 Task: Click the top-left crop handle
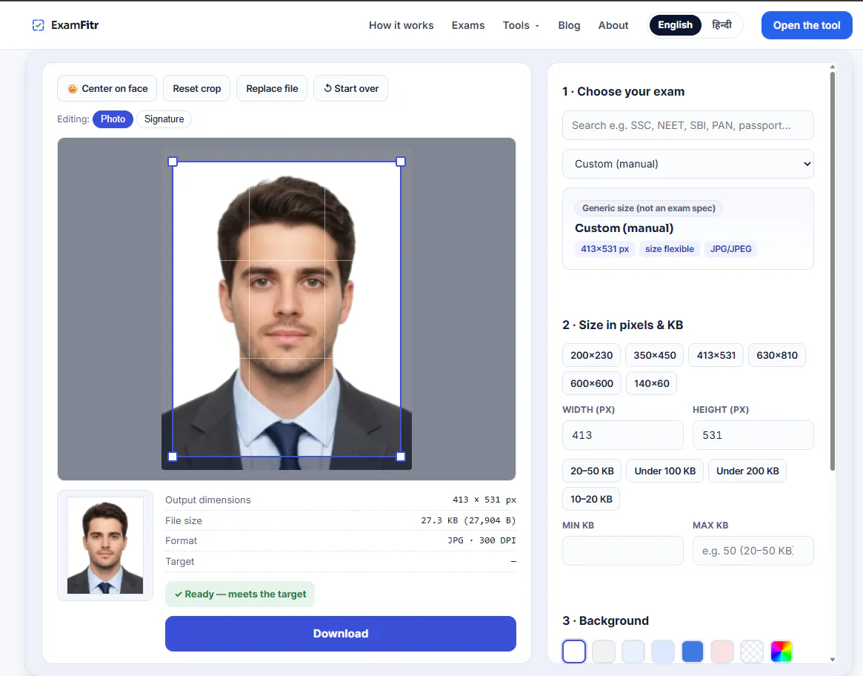point(173,162)
